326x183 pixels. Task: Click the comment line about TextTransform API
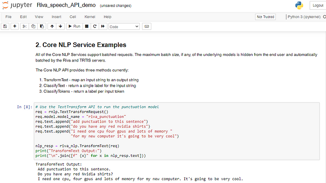[97, 107]
